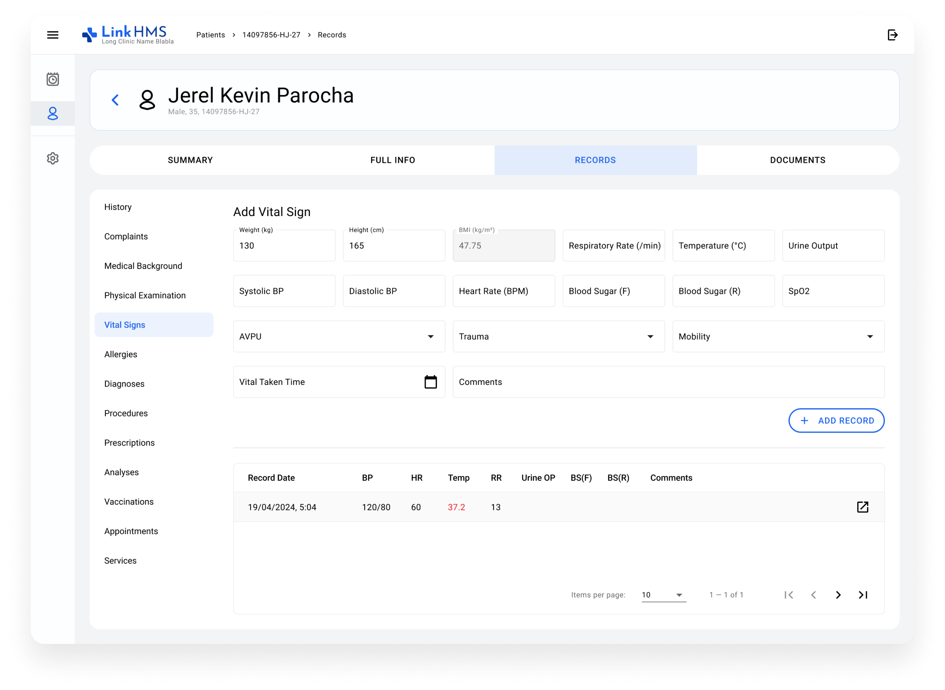
Task: Open the calendar picker for Vital Taken Time
Action: pyautogui.click(x=430, y=382)
